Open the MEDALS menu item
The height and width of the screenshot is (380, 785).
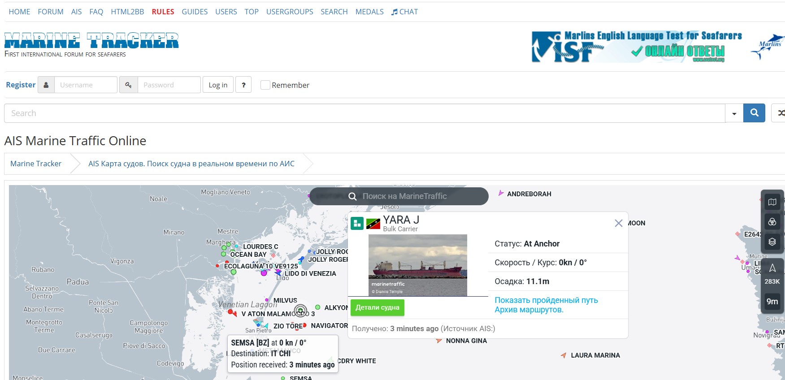(369, 12)
